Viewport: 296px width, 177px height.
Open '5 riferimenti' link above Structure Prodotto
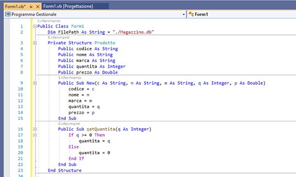[59, 37]
